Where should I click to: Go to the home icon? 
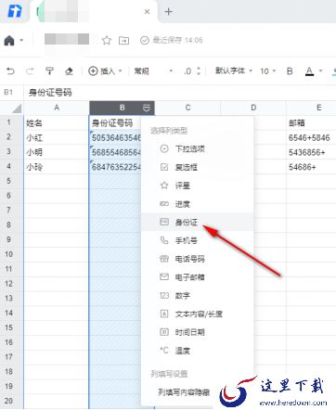tap(9, 40)
